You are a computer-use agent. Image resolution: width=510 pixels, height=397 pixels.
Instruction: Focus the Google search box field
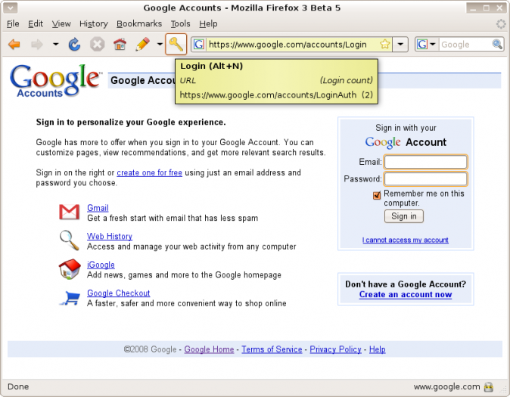[x=465, y=44]
